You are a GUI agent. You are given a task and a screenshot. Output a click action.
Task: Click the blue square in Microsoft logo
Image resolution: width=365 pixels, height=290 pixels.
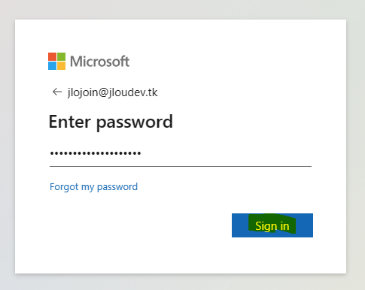click(x=52, y=65)
